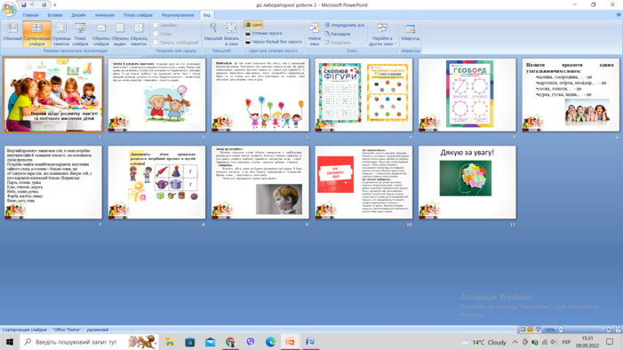Viewport: 623px width, 350px height.
Task: Select Оттенки серого grayscale option
Action: click(264, 34)
